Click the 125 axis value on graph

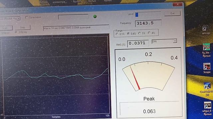click(x=107, y=115)
